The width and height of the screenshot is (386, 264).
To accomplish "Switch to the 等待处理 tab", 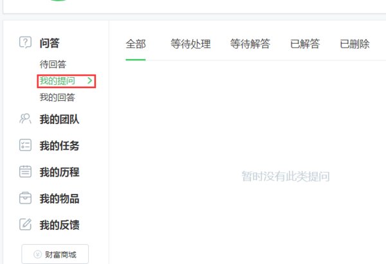I will [190, 44].
